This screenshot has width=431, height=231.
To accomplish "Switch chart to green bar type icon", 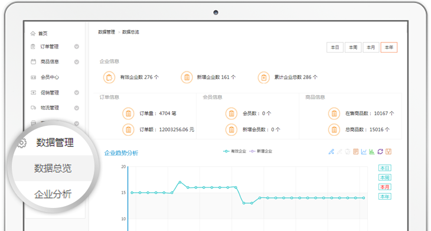I will [372, 151].
